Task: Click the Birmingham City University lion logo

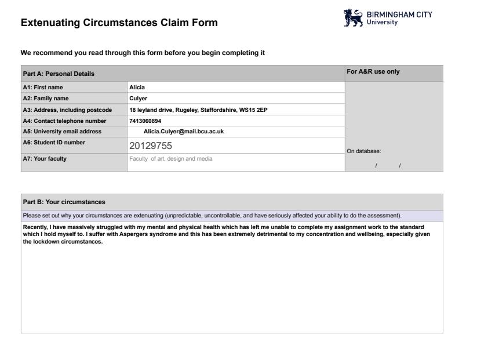Action: pyautogui.click(x=354, y=17)
